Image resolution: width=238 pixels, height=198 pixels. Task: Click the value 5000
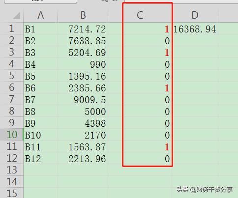(x=95, y=112)
